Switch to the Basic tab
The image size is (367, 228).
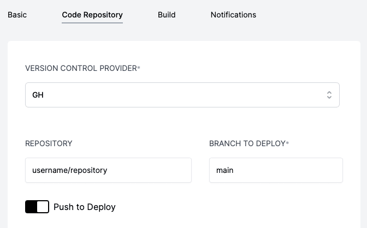pos(17,15)
